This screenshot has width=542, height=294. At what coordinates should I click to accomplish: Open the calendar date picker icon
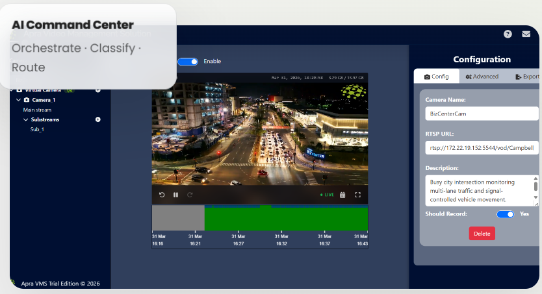(342, 195)
